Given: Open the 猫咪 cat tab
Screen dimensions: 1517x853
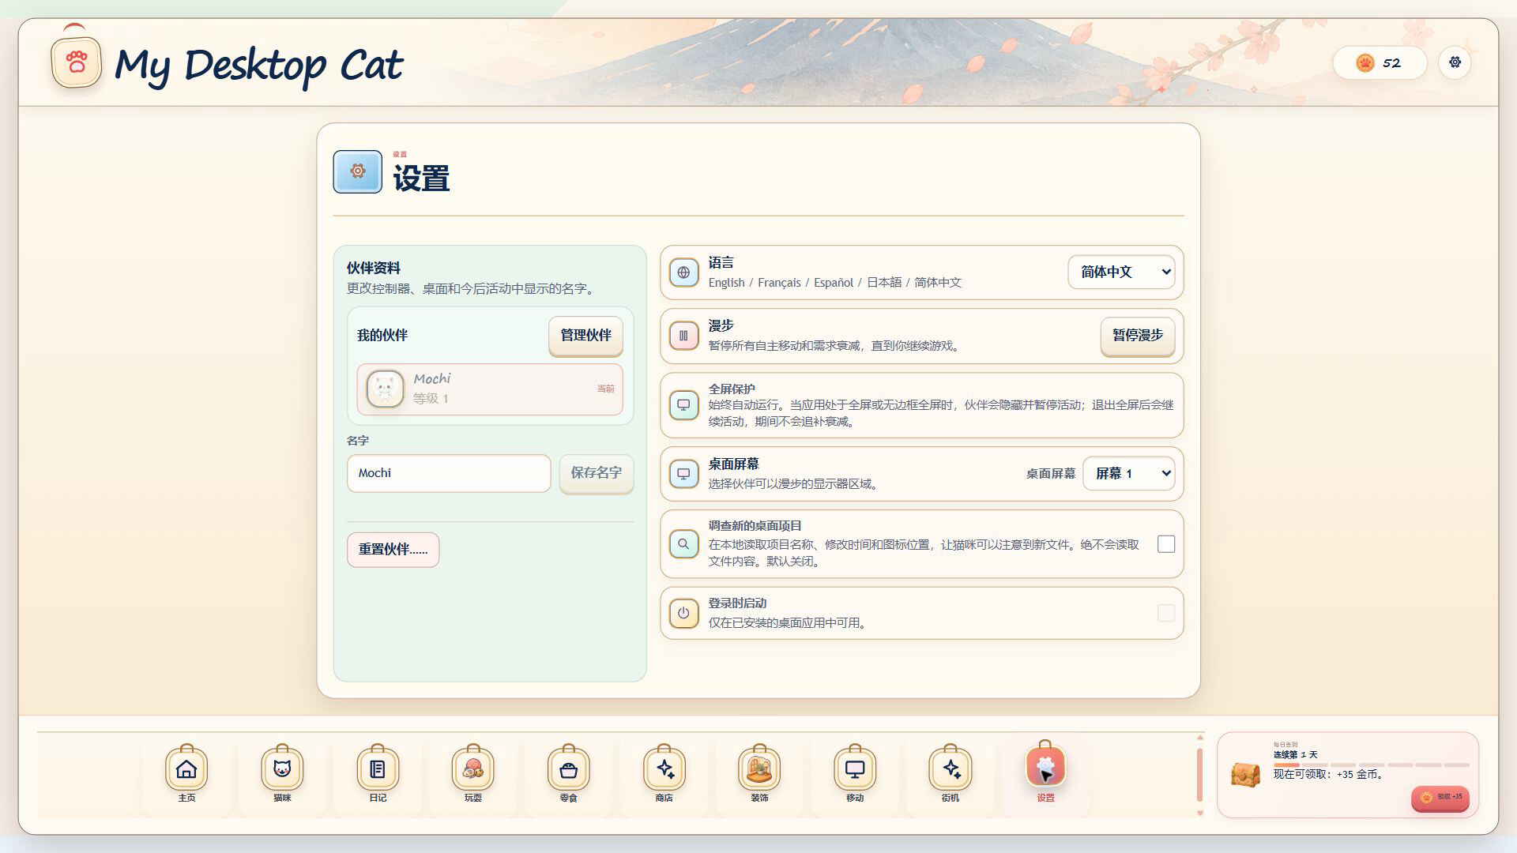Looking at the screenshot, I should pos(282,774).
